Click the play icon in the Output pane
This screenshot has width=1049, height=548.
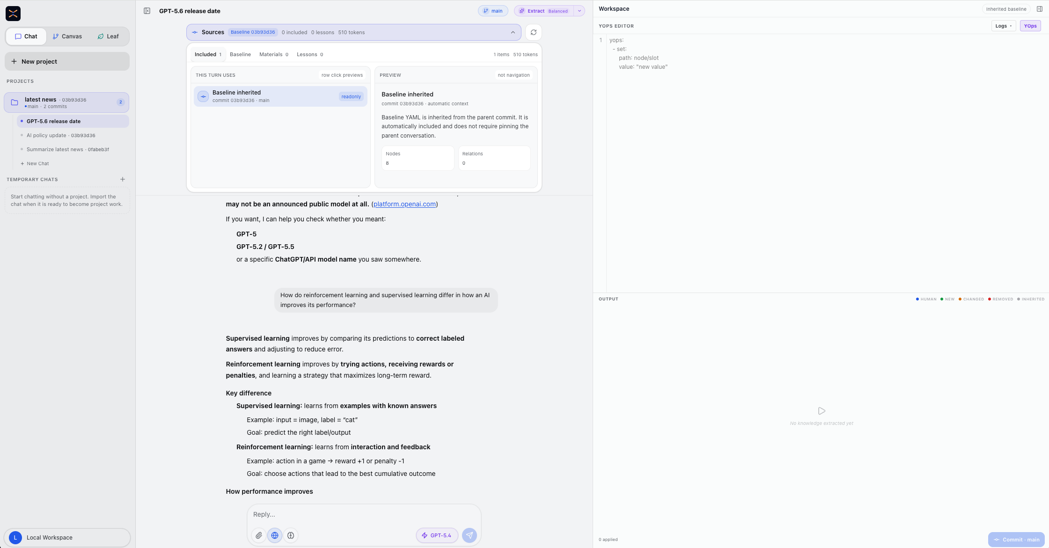tap(822, 411)
